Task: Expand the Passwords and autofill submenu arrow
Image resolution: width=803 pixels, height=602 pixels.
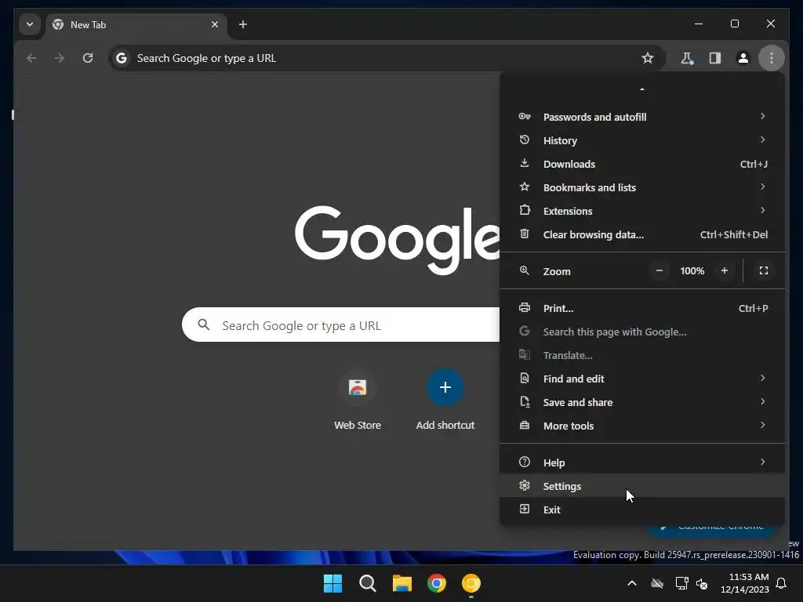Action: click(762, 117)
